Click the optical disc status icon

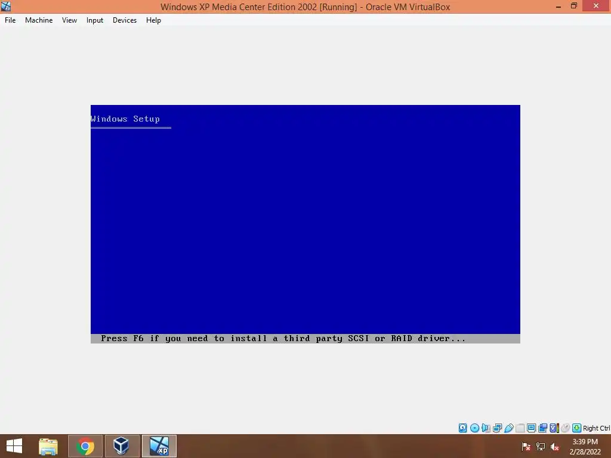(x=474, y=428)
